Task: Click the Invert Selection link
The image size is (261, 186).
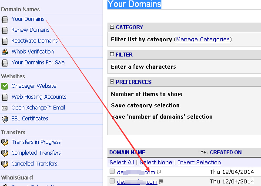Action: pyautogui.click(x=199, y=163)
